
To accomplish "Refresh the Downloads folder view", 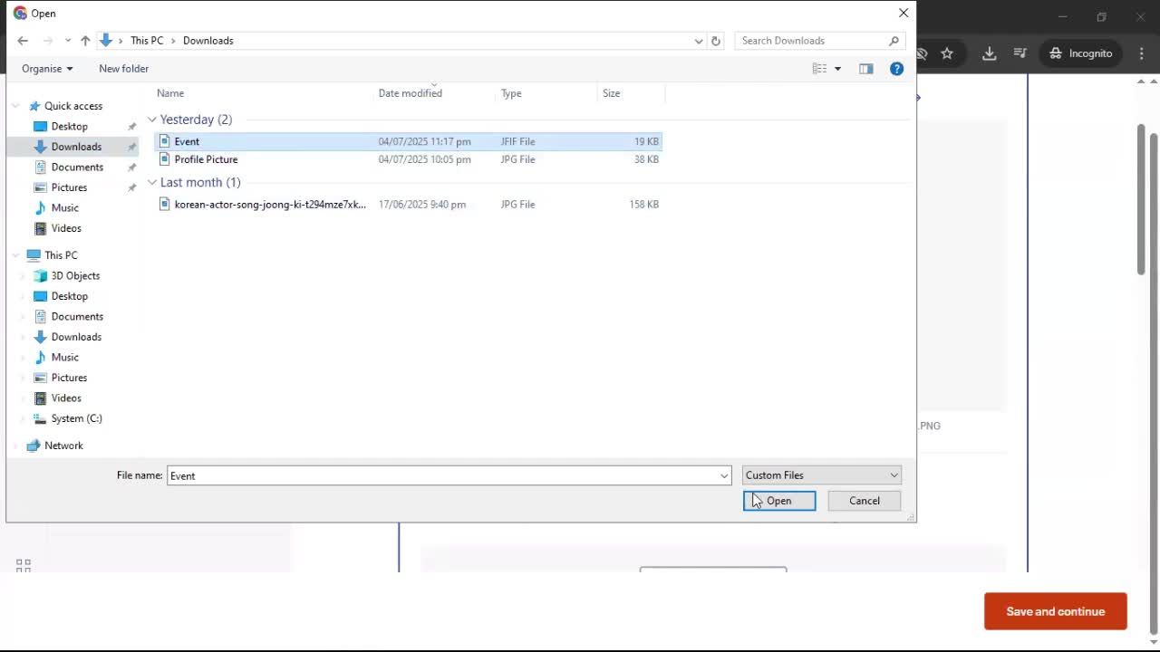I will (716, 41).
